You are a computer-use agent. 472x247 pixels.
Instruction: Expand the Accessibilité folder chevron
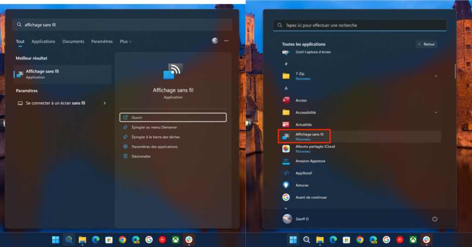[x=436, y=113]
